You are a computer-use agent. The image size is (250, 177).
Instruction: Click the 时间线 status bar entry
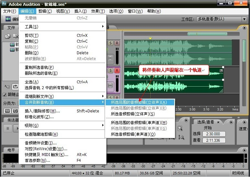point(238,173)
